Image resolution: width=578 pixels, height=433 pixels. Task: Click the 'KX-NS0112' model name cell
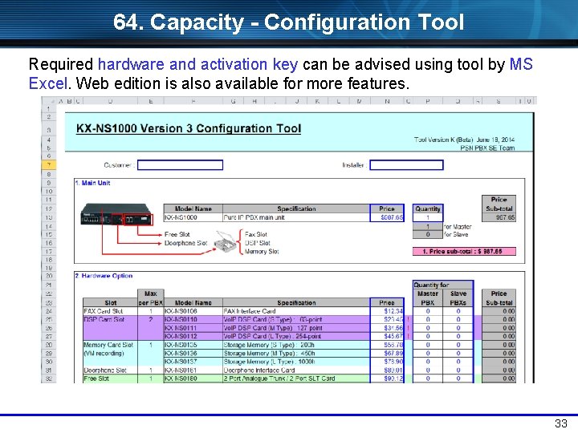tap(193, 336)
